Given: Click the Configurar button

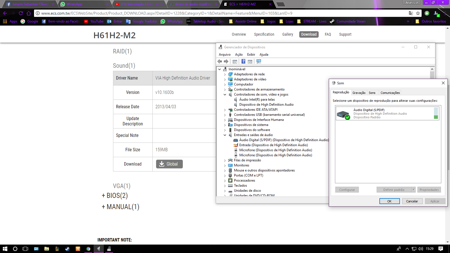Looking at the screenshot, I should pyautogui.click(x=347, y=190).
